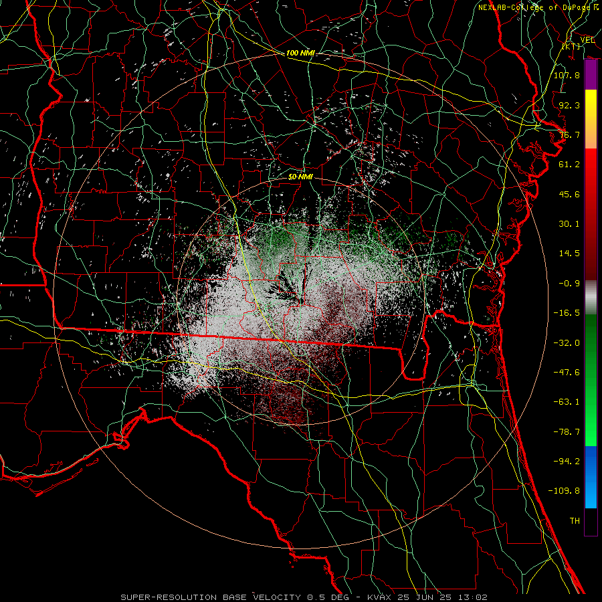This screenshot has width=602, height=602.
Task: Click the SUPER-RESOLUTION BASE VELOCITY caption text
Action: point(211,597)
